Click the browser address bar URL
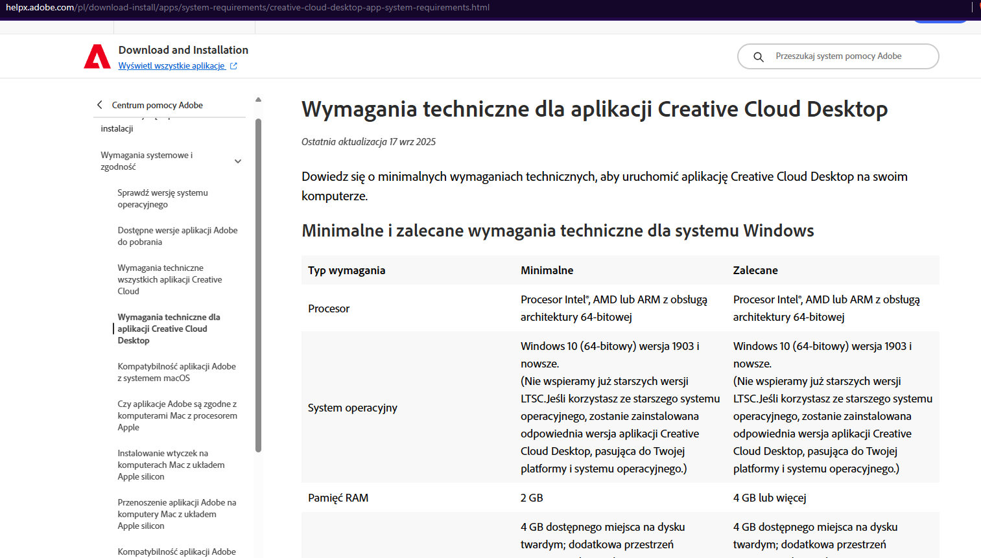The image size is (981, 558). click(x=248, y=8)
